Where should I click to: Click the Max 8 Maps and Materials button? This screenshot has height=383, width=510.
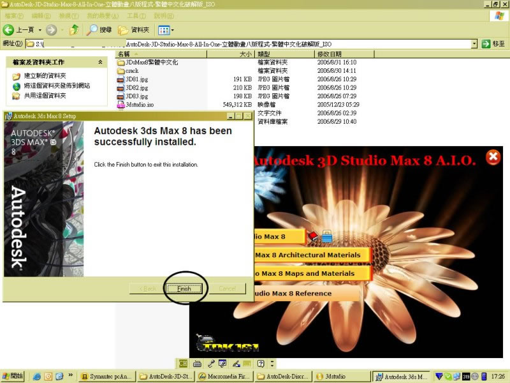tap(312, 273)
